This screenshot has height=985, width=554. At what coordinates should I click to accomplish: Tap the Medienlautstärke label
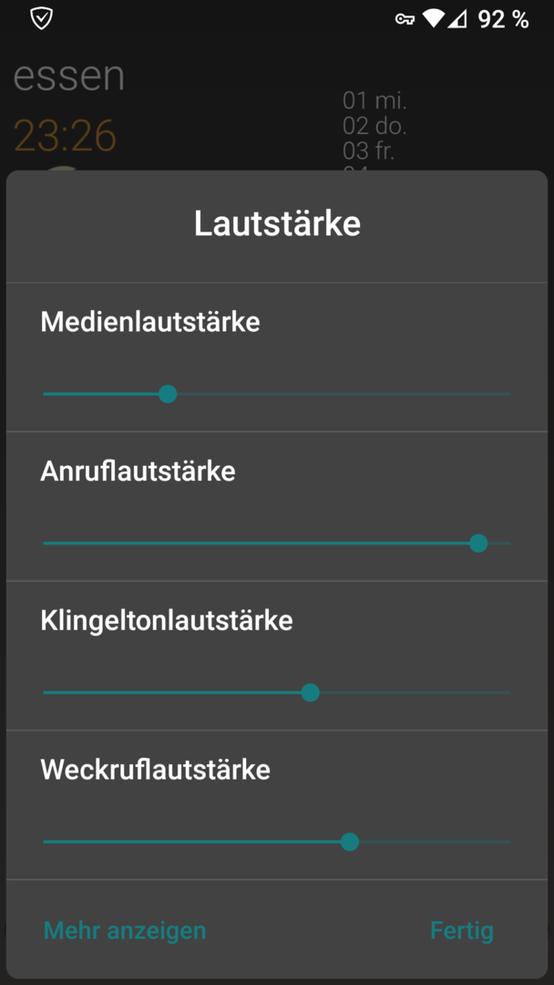(x=150, y=322)
